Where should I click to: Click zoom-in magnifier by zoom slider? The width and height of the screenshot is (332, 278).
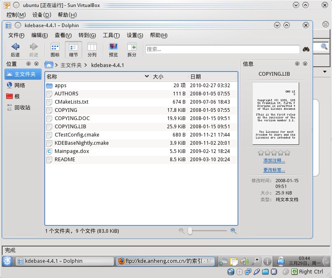233,231
